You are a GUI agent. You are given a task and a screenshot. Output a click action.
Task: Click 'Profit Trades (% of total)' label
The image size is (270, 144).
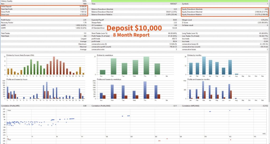[x=100, y=36]
